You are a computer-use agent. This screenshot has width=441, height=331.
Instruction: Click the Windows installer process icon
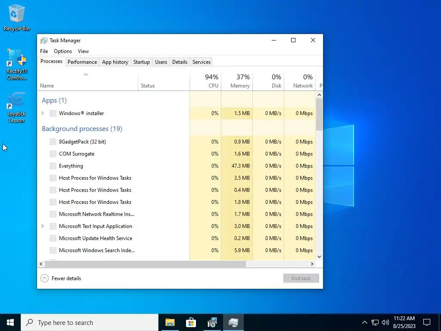point(53,113)
